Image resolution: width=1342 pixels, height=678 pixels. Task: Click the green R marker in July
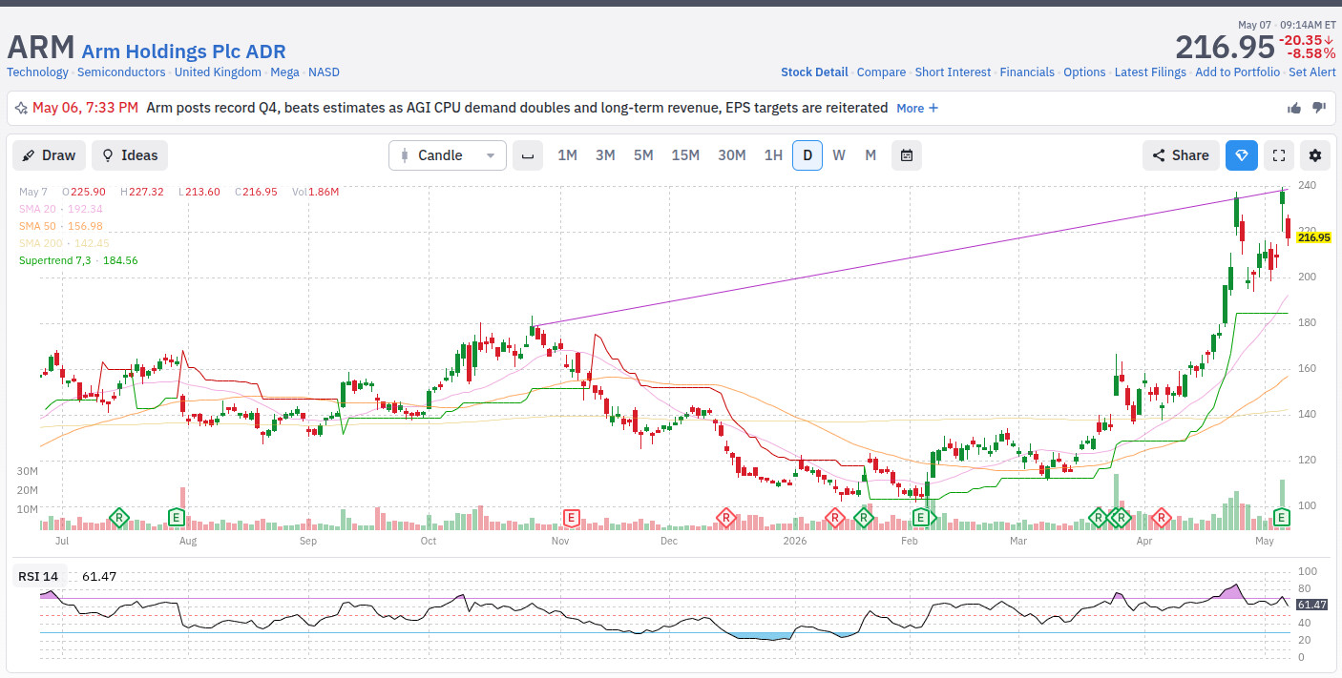pyautogui.click(x=119, y=518)
